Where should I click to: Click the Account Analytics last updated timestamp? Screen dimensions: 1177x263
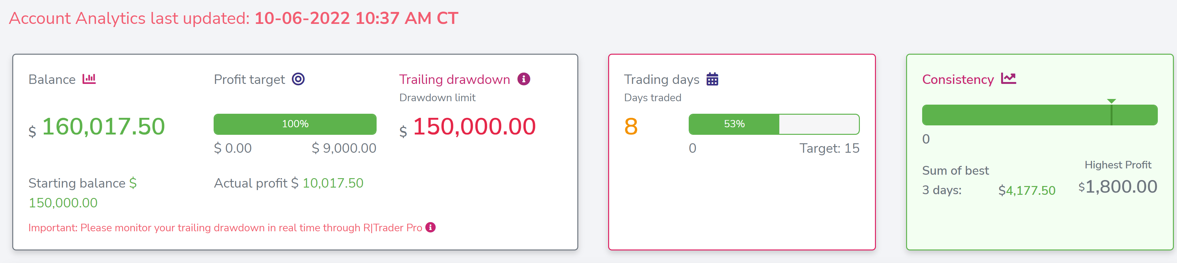point(356,18)
